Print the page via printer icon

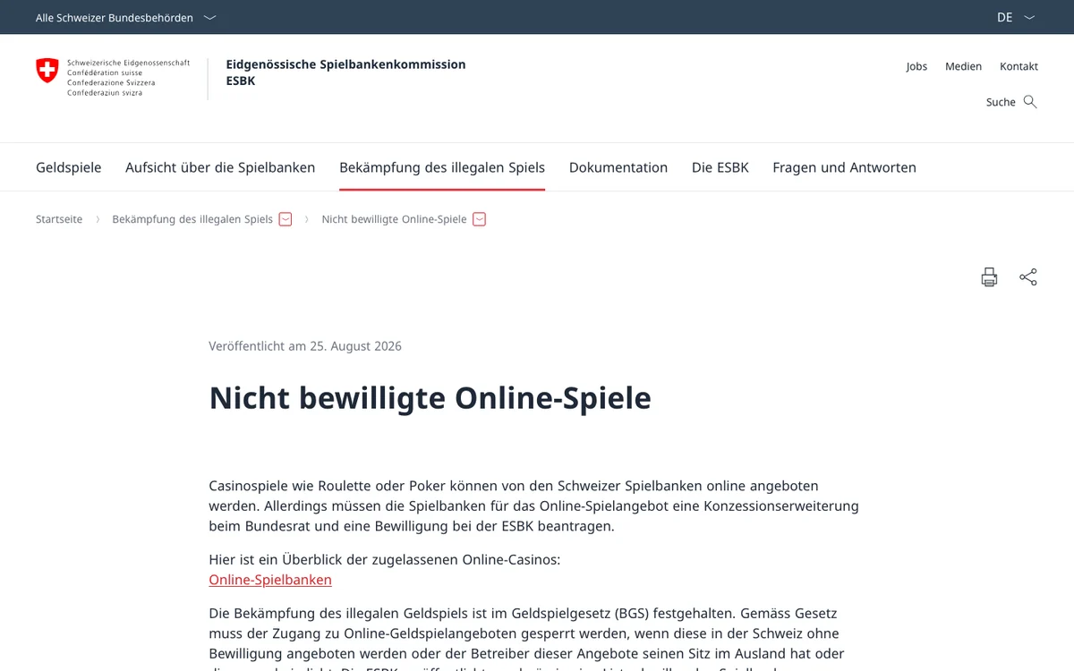click(989, 277)
